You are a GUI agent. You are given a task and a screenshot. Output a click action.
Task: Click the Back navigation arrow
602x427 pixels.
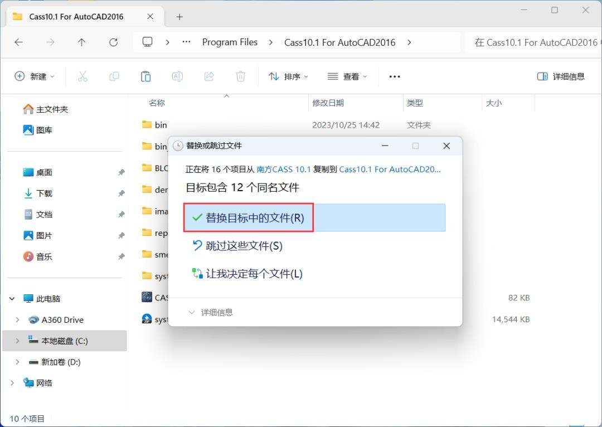tap(18, 42)
